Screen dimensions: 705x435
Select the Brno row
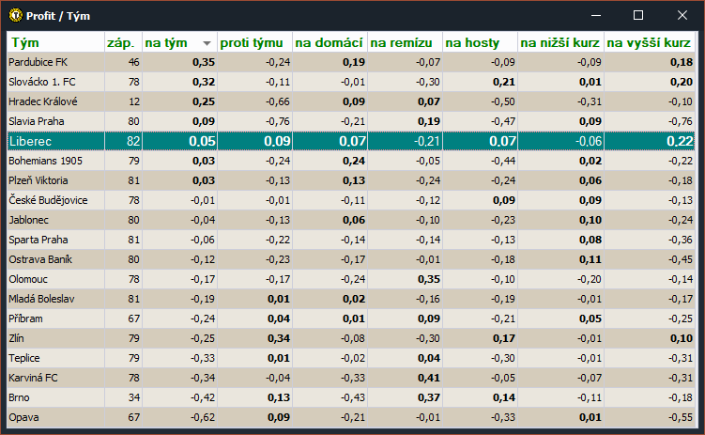(351, 397)
